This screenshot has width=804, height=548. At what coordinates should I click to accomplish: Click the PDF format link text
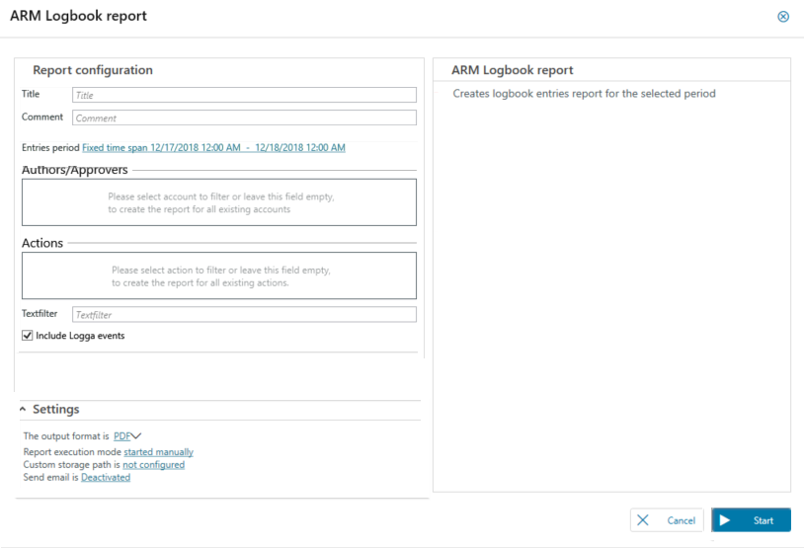click(x=121, y=435)
